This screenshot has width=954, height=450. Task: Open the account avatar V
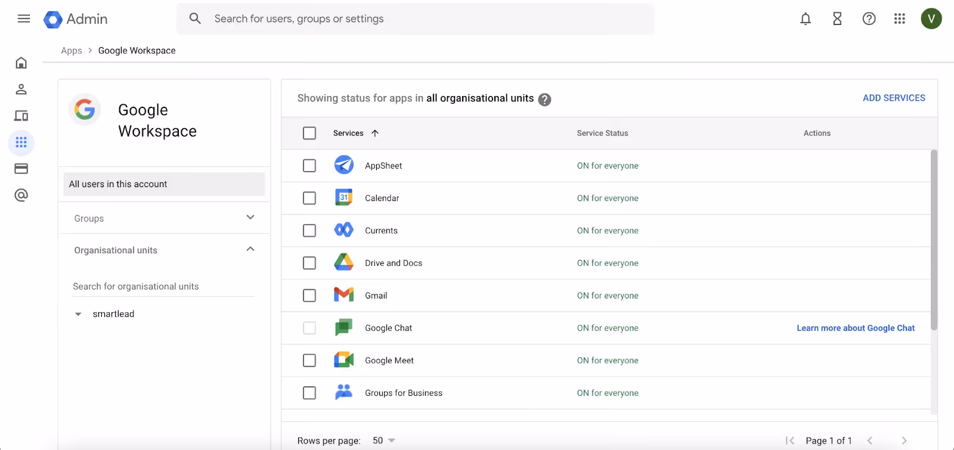pos(931,18)
